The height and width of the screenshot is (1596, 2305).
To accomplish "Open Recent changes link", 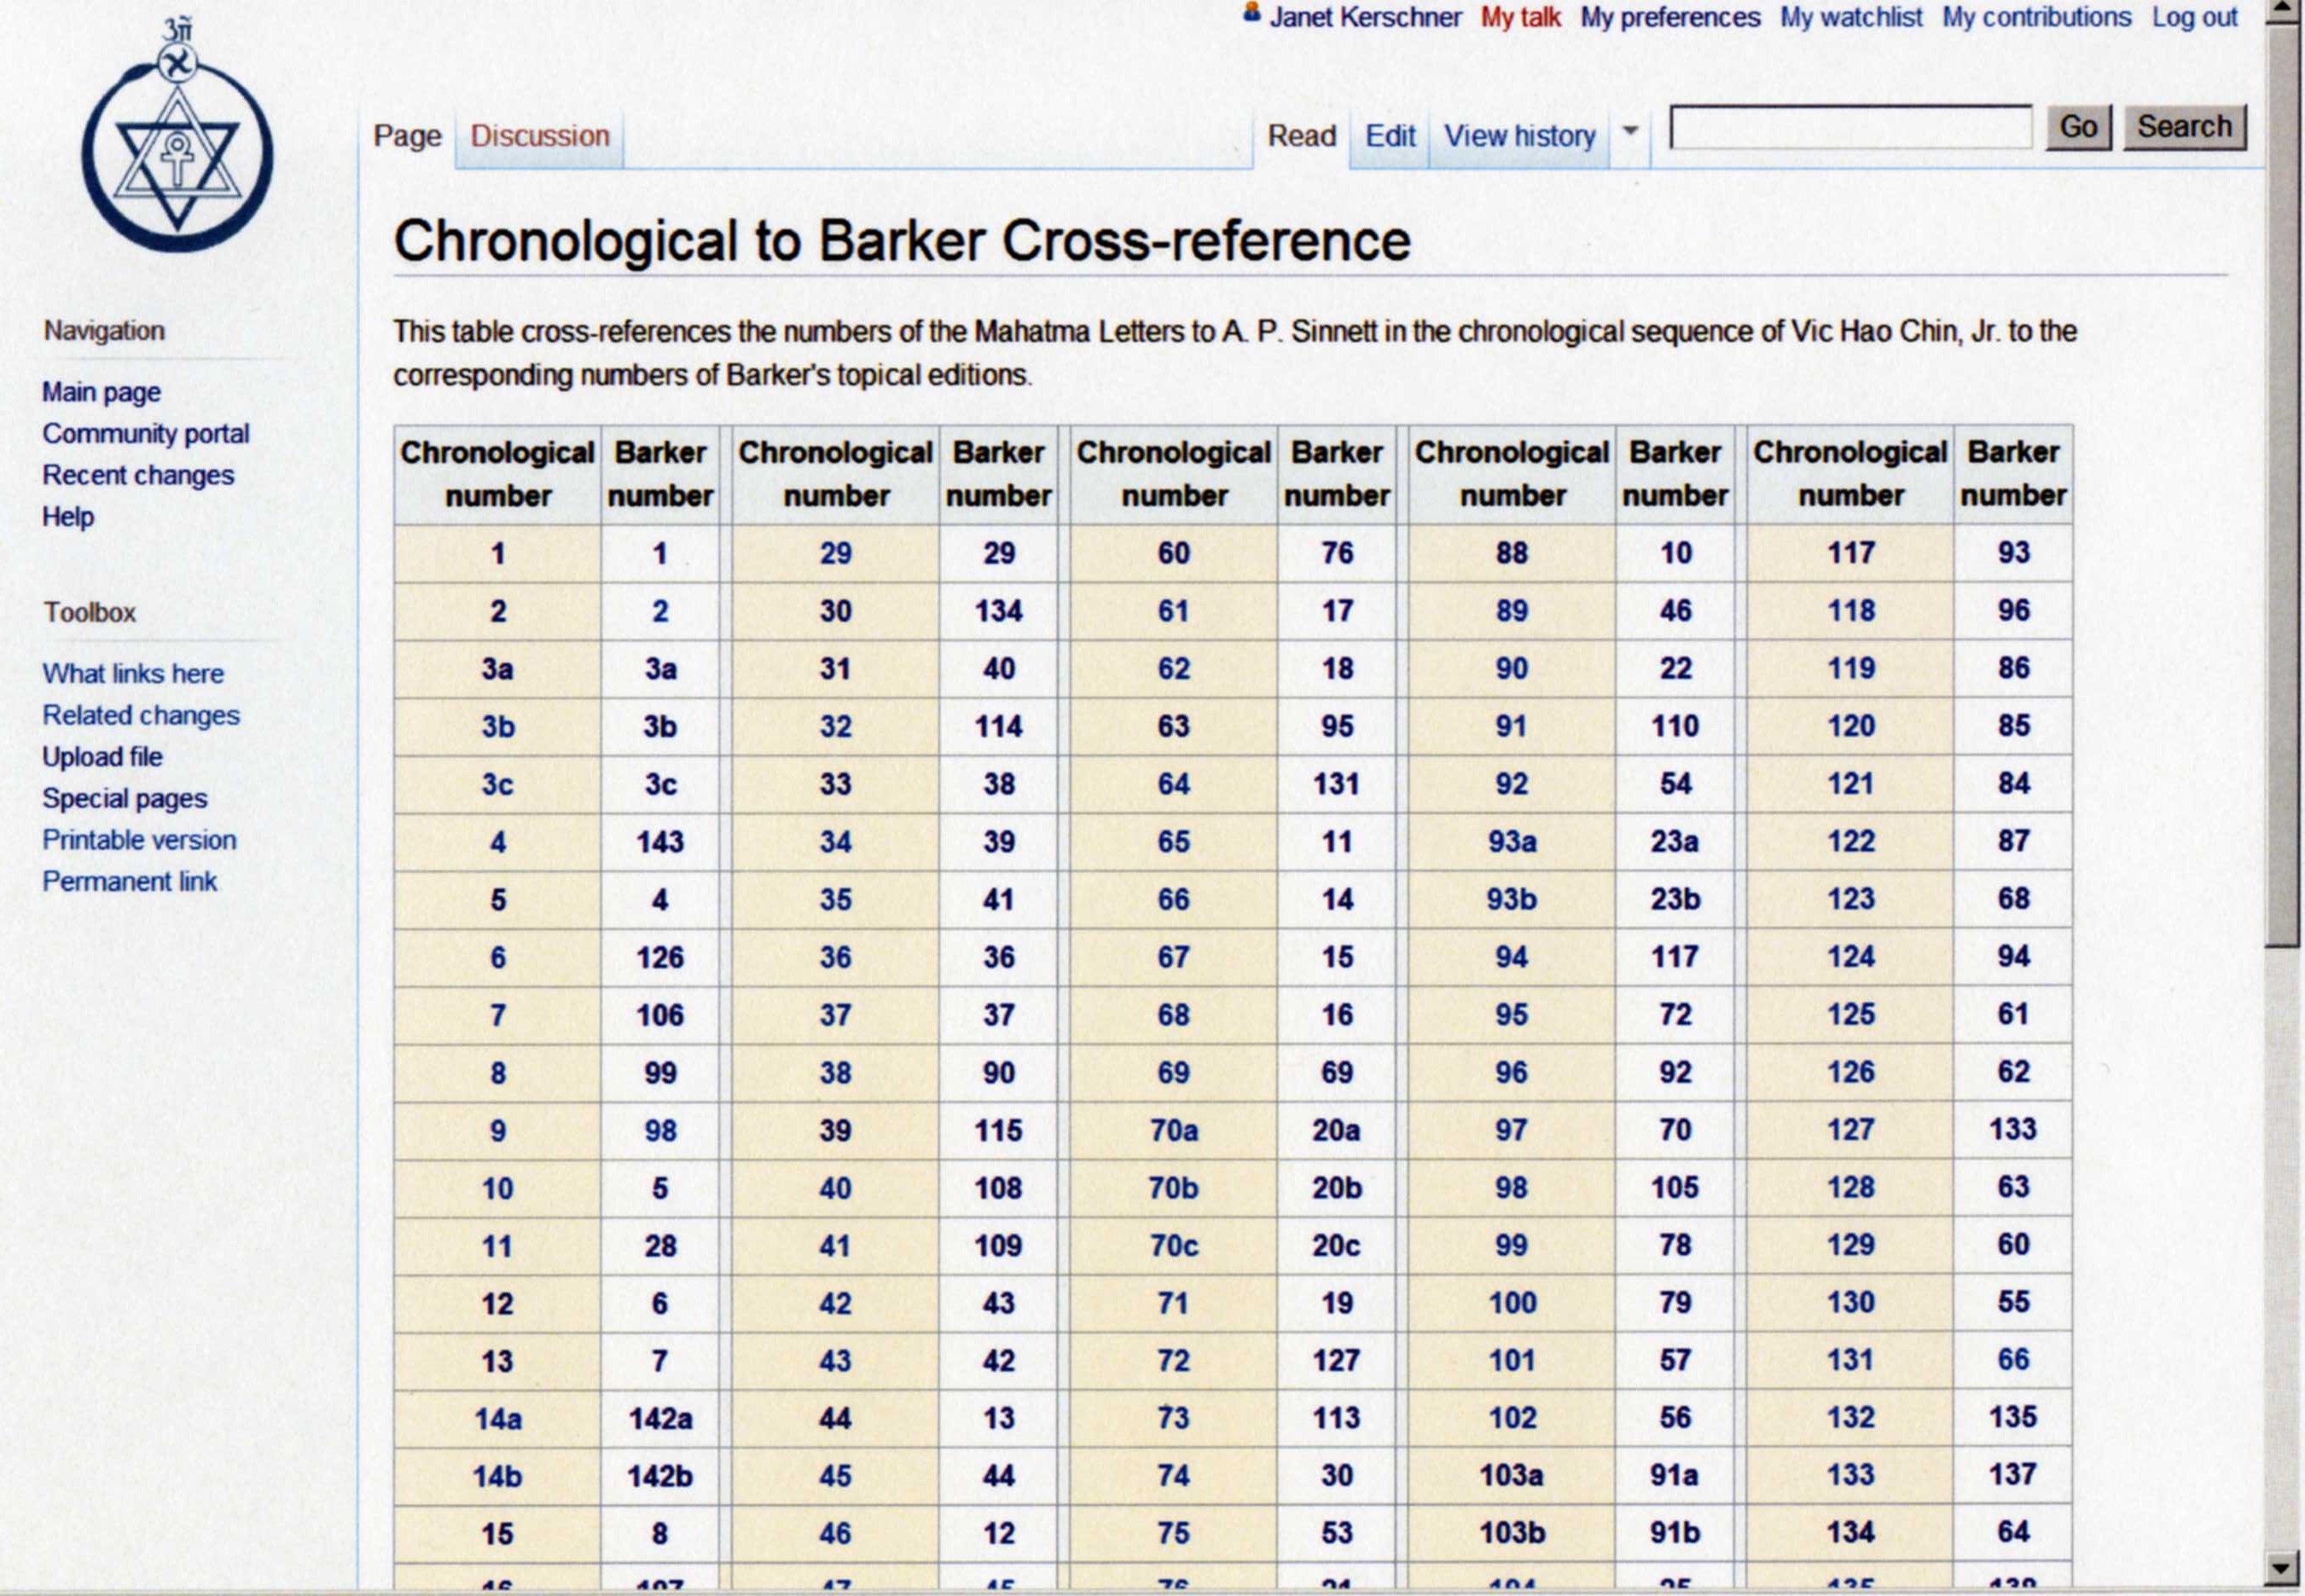I will tap(138, 475).
